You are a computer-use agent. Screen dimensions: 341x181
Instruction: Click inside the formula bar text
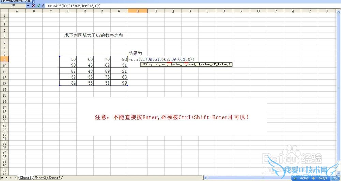(x=74, y=6)
